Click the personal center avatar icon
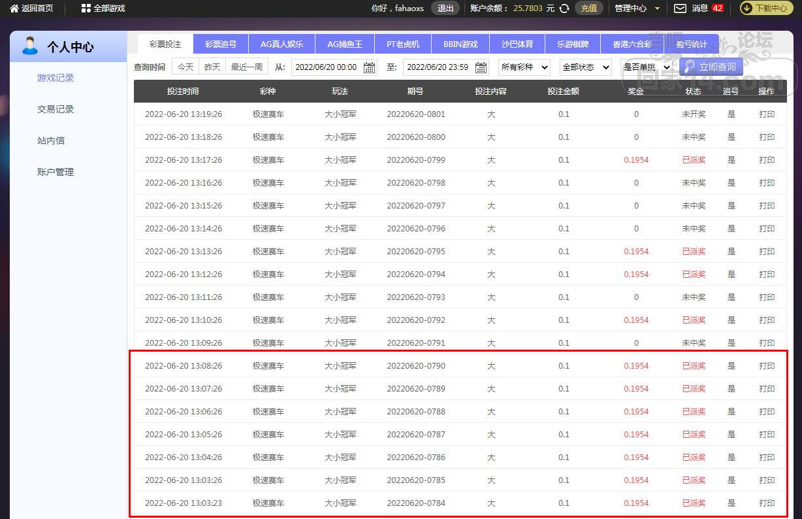This screenshot has width=802, height=519. click(x=29, y=46)
